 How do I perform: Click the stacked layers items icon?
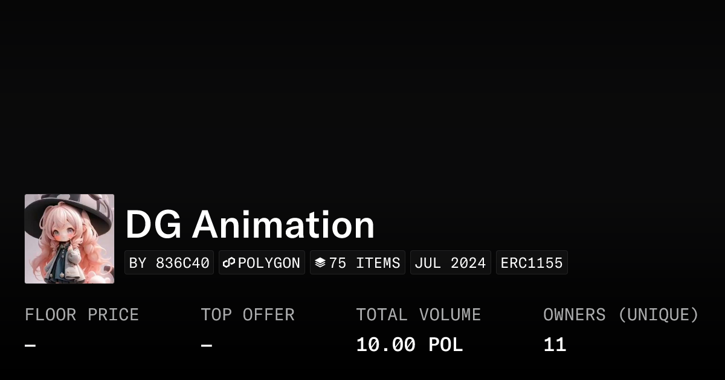point(320,263)
